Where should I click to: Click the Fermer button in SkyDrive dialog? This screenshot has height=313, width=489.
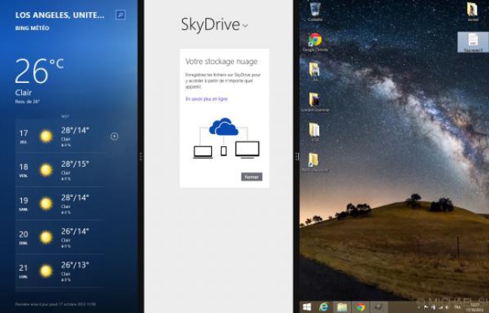coord(252,176)
